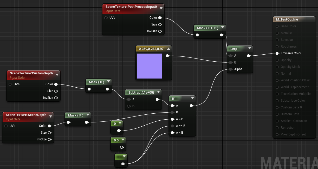Click the input pin of the Mask ( R ) node wired to CustomDepth

pos(89,89)
